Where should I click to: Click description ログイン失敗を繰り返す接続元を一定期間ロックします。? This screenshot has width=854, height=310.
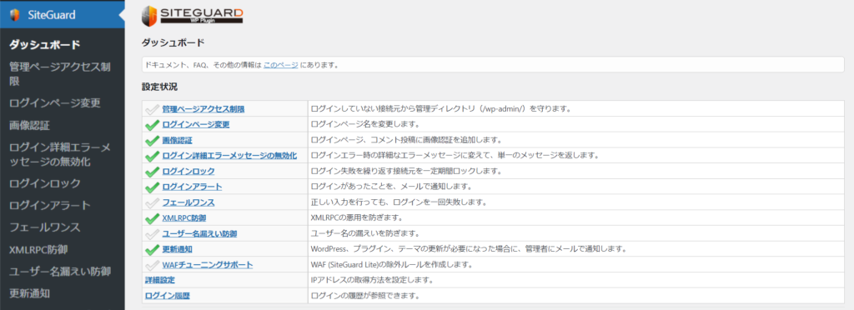click(x=406, y=172)
